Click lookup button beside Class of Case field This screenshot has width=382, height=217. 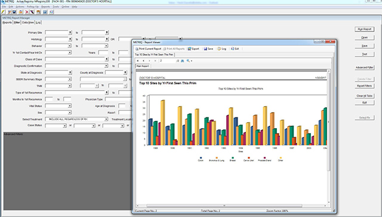(x=107, y=59)
